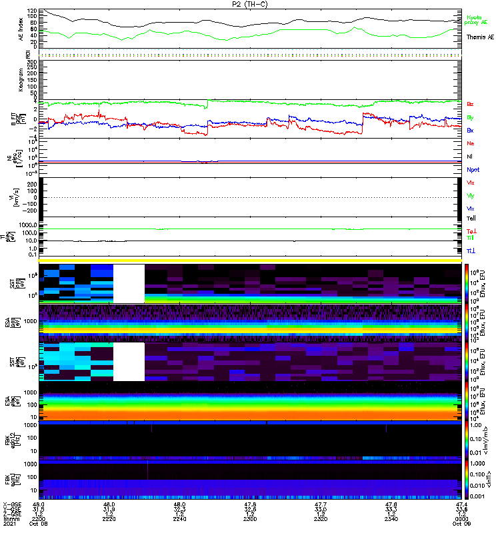The image size is (500, 533).
Task: Select the black "Ni" density legend label
Action: (x=469, y=157)
